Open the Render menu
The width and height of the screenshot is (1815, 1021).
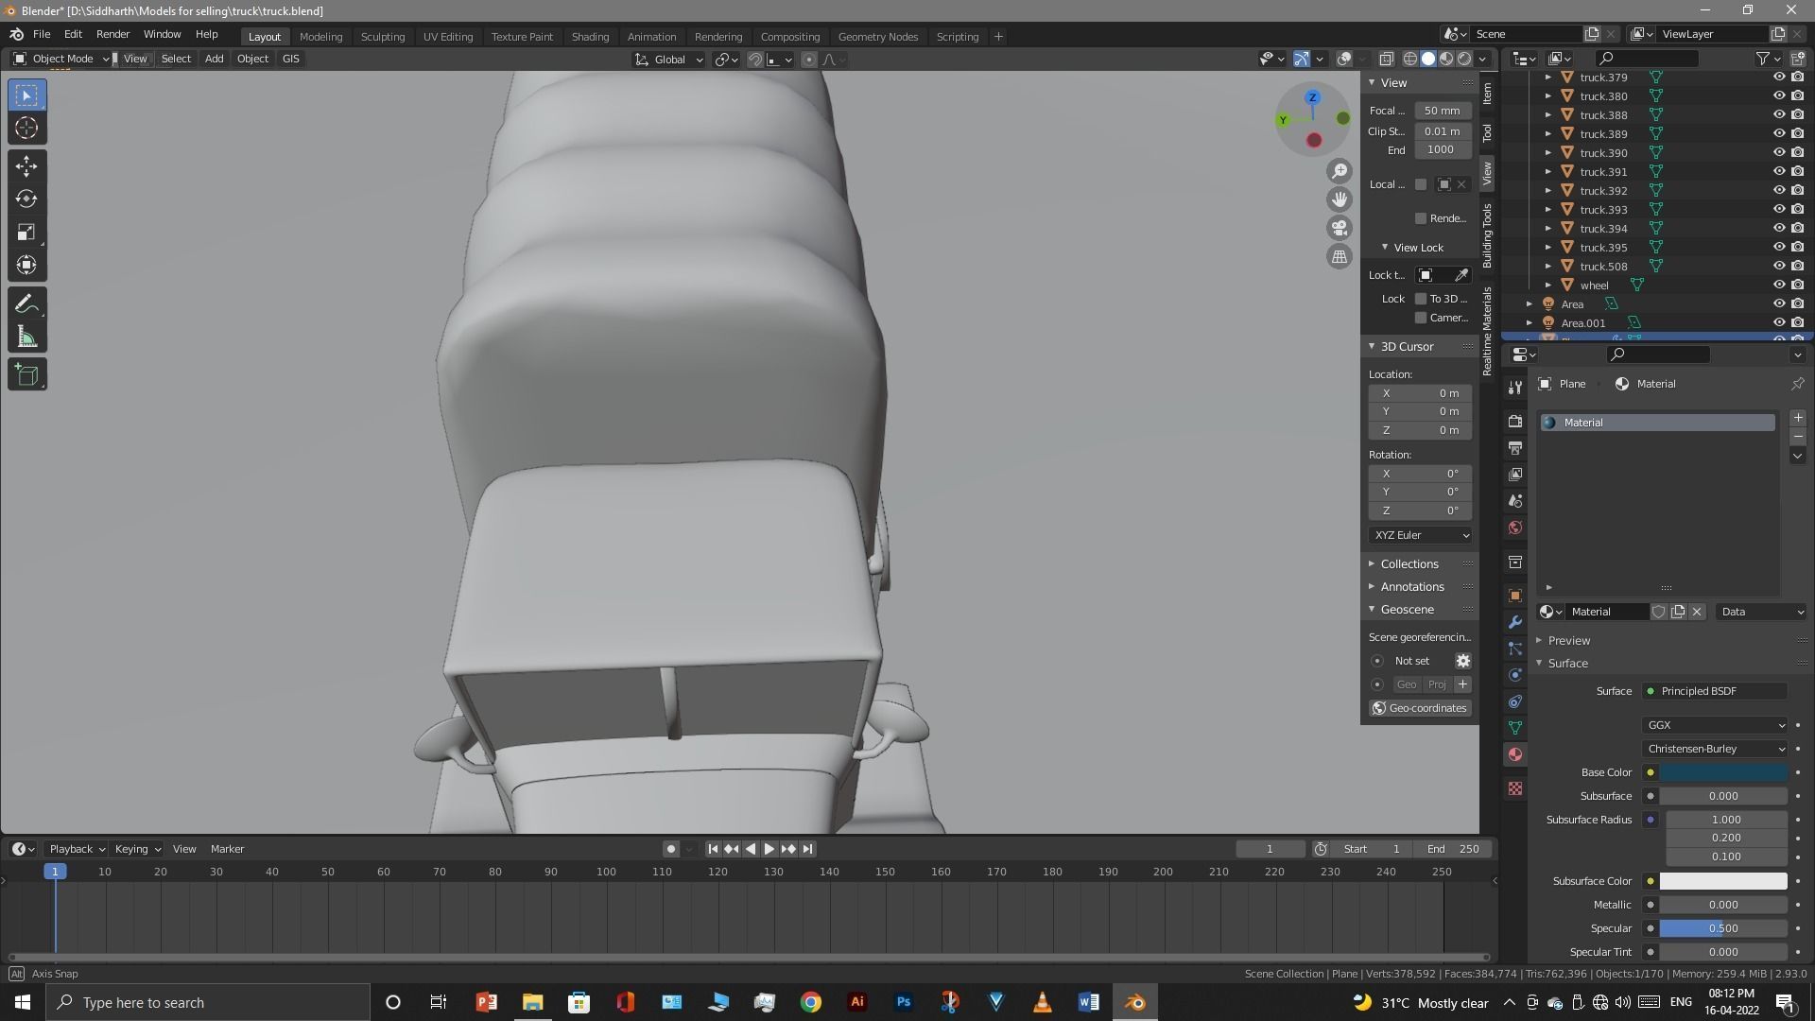click(112, 34)
